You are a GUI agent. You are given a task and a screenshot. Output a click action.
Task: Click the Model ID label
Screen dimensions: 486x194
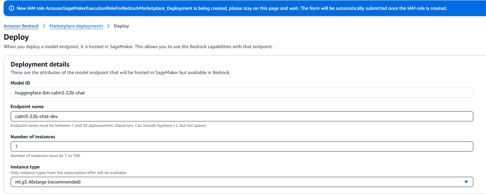click(x=20, y=83)
